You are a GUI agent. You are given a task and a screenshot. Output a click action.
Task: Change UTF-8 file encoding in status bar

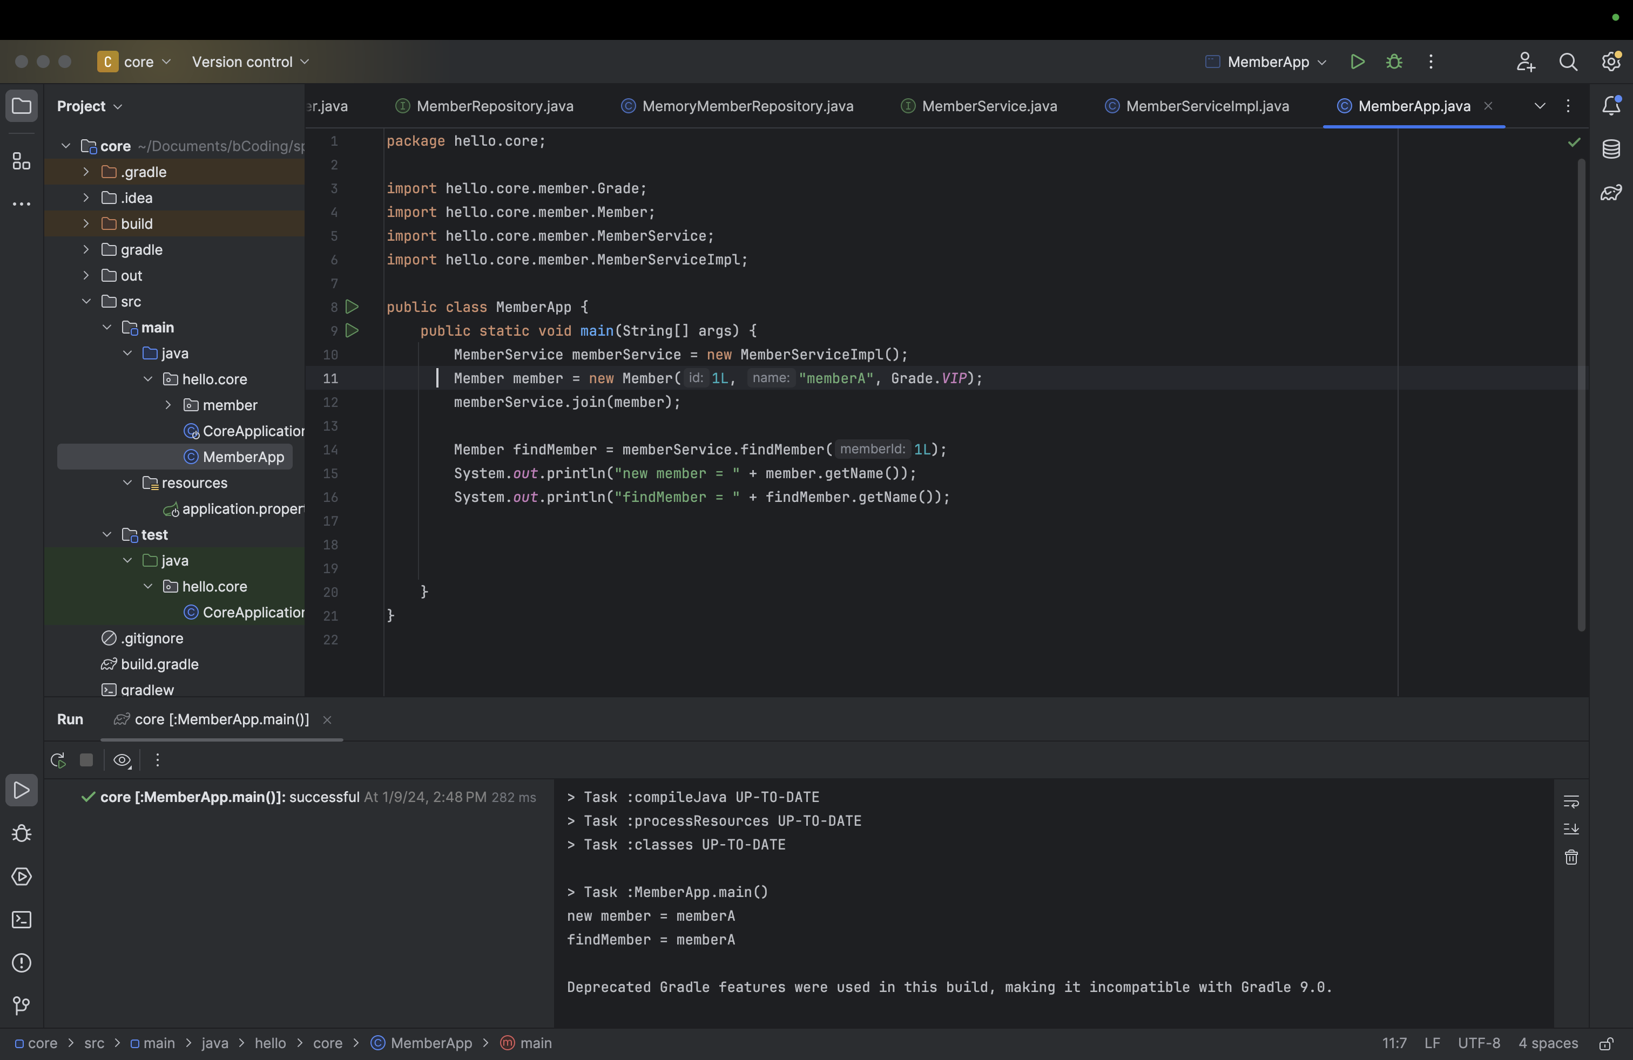(1479, 1043)
